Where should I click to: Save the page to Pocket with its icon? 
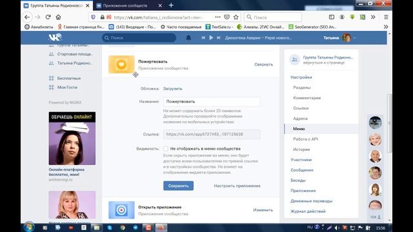227,17
